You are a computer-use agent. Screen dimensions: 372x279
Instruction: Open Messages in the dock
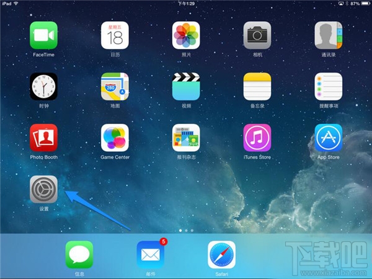coord(79,255)
